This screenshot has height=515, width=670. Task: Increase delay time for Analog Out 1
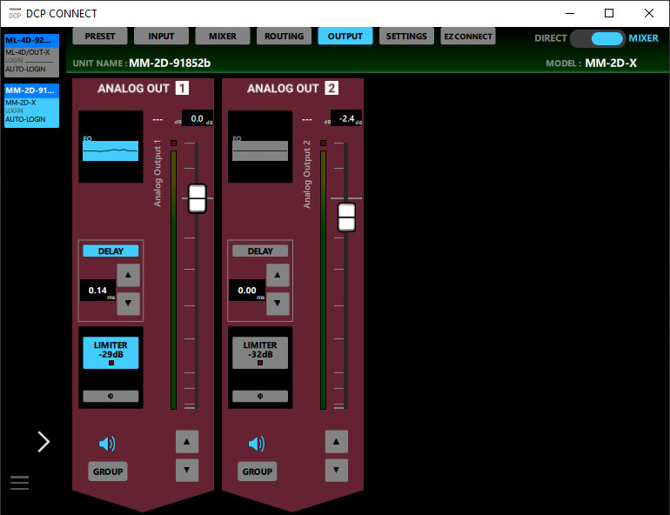tap(128, 275)
